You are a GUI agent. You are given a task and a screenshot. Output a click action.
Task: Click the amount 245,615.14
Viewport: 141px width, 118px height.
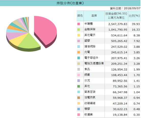click(119, 52)
